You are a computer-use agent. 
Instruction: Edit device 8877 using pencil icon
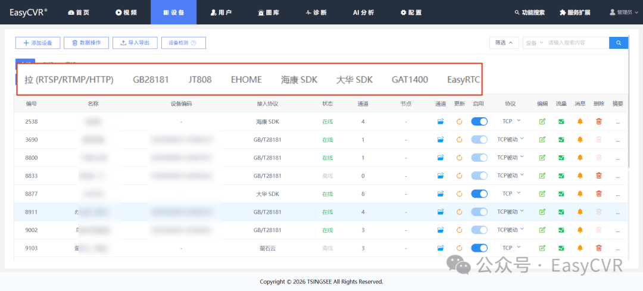542,194
